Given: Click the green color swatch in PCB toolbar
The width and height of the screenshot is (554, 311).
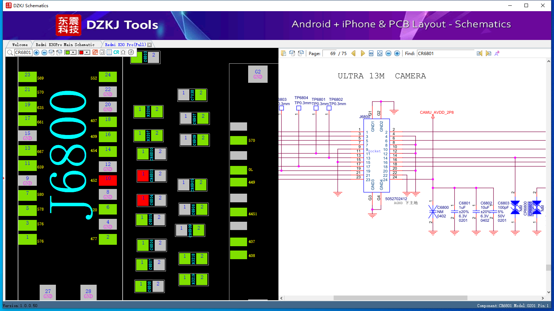Looking at the screenshot, I should pos(67,53).
